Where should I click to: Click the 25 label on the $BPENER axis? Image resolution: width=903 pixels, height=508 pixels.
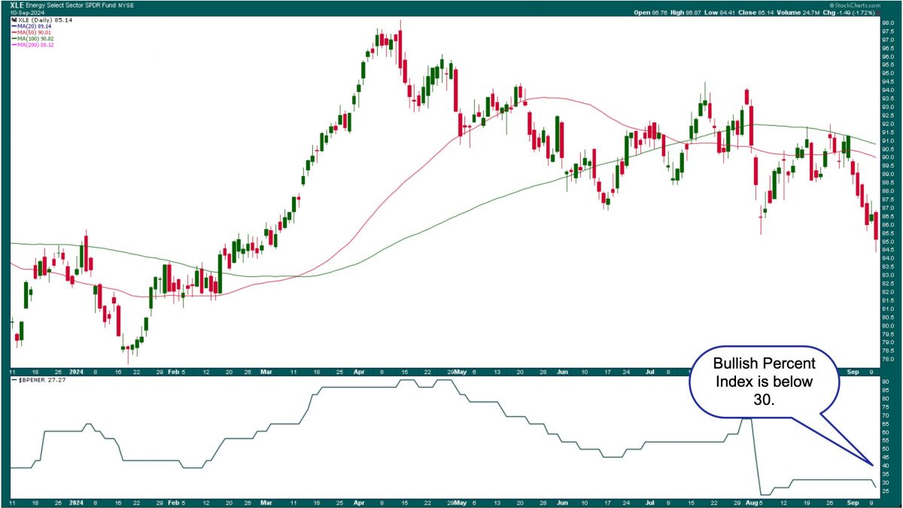point(884,491)
